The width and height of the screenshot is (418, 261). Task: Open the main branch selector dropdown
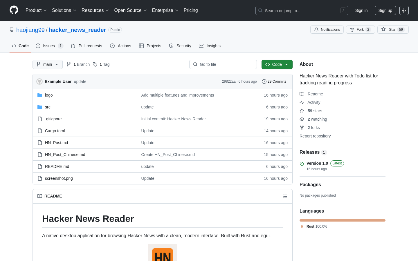tap(48, 64)
